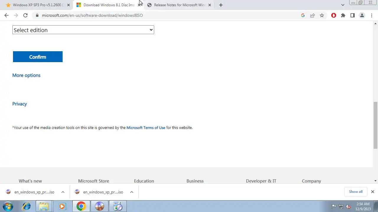Open the More options link
Image resolution: width=378 pixels, height=212 pixels.
pos(26,75)
